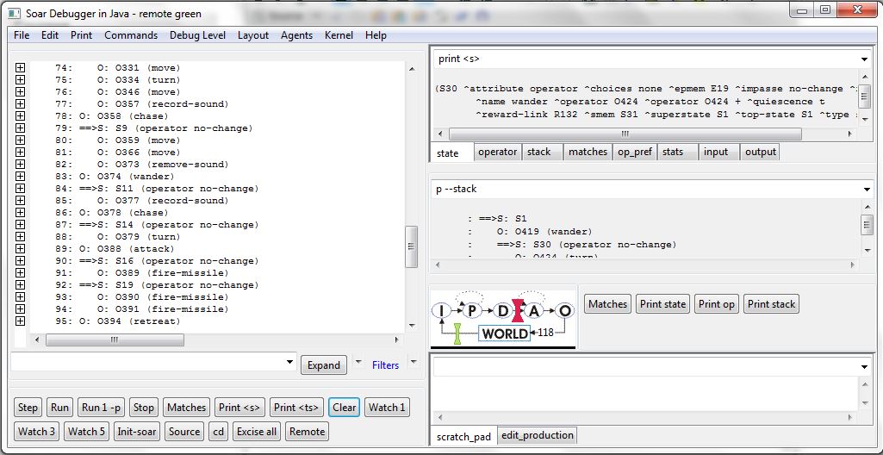Viewport: 883px width, 455px height.
Task: Select the edit_production tab
Action: click(537, 436)
